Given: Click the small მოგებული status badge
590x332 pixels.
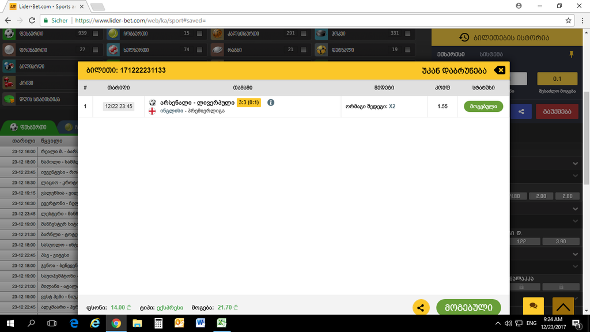Looking at the screenshot, I should click(x=483, y=106).
